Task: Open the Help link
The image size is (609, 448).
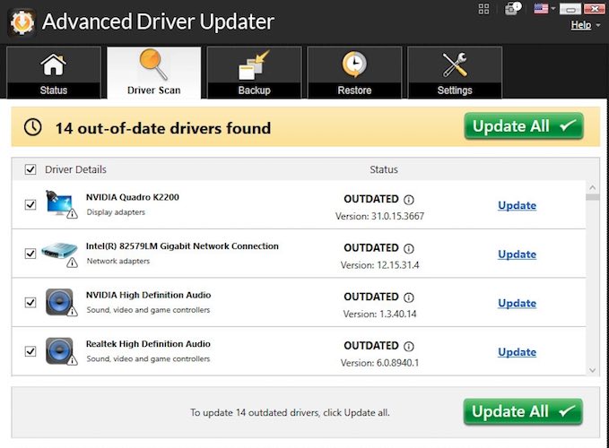Action: pyautogui.click(x=580, y=25)
